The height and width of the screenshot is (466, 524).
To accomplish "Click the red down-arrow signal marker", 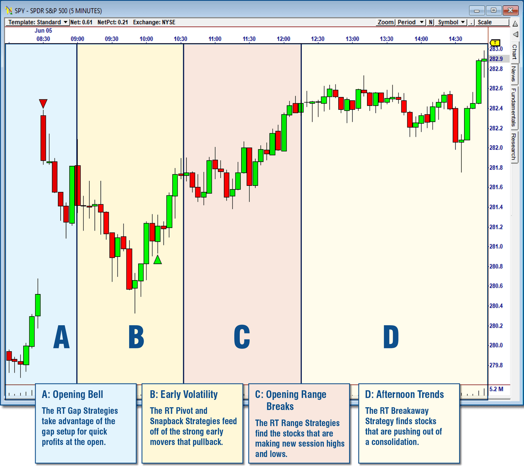I will pyautogui.click(x=43, y=103).
